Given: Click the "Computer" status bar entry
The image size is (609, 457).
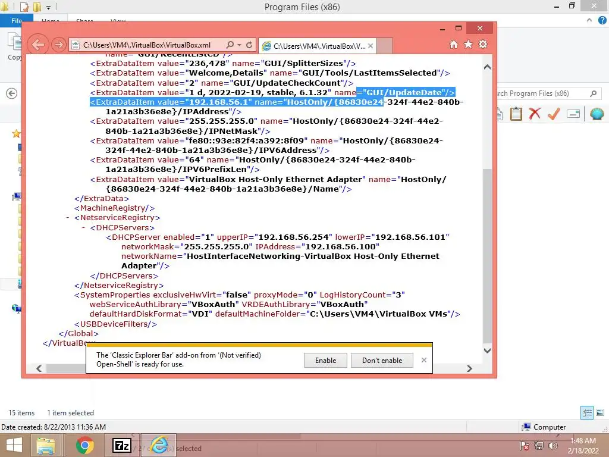Looking at the screenshot, I should point(544,427).
